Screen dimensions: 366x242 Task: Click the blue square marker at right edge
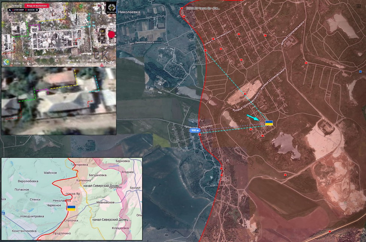pyautogui.click(x=360, y=71)
